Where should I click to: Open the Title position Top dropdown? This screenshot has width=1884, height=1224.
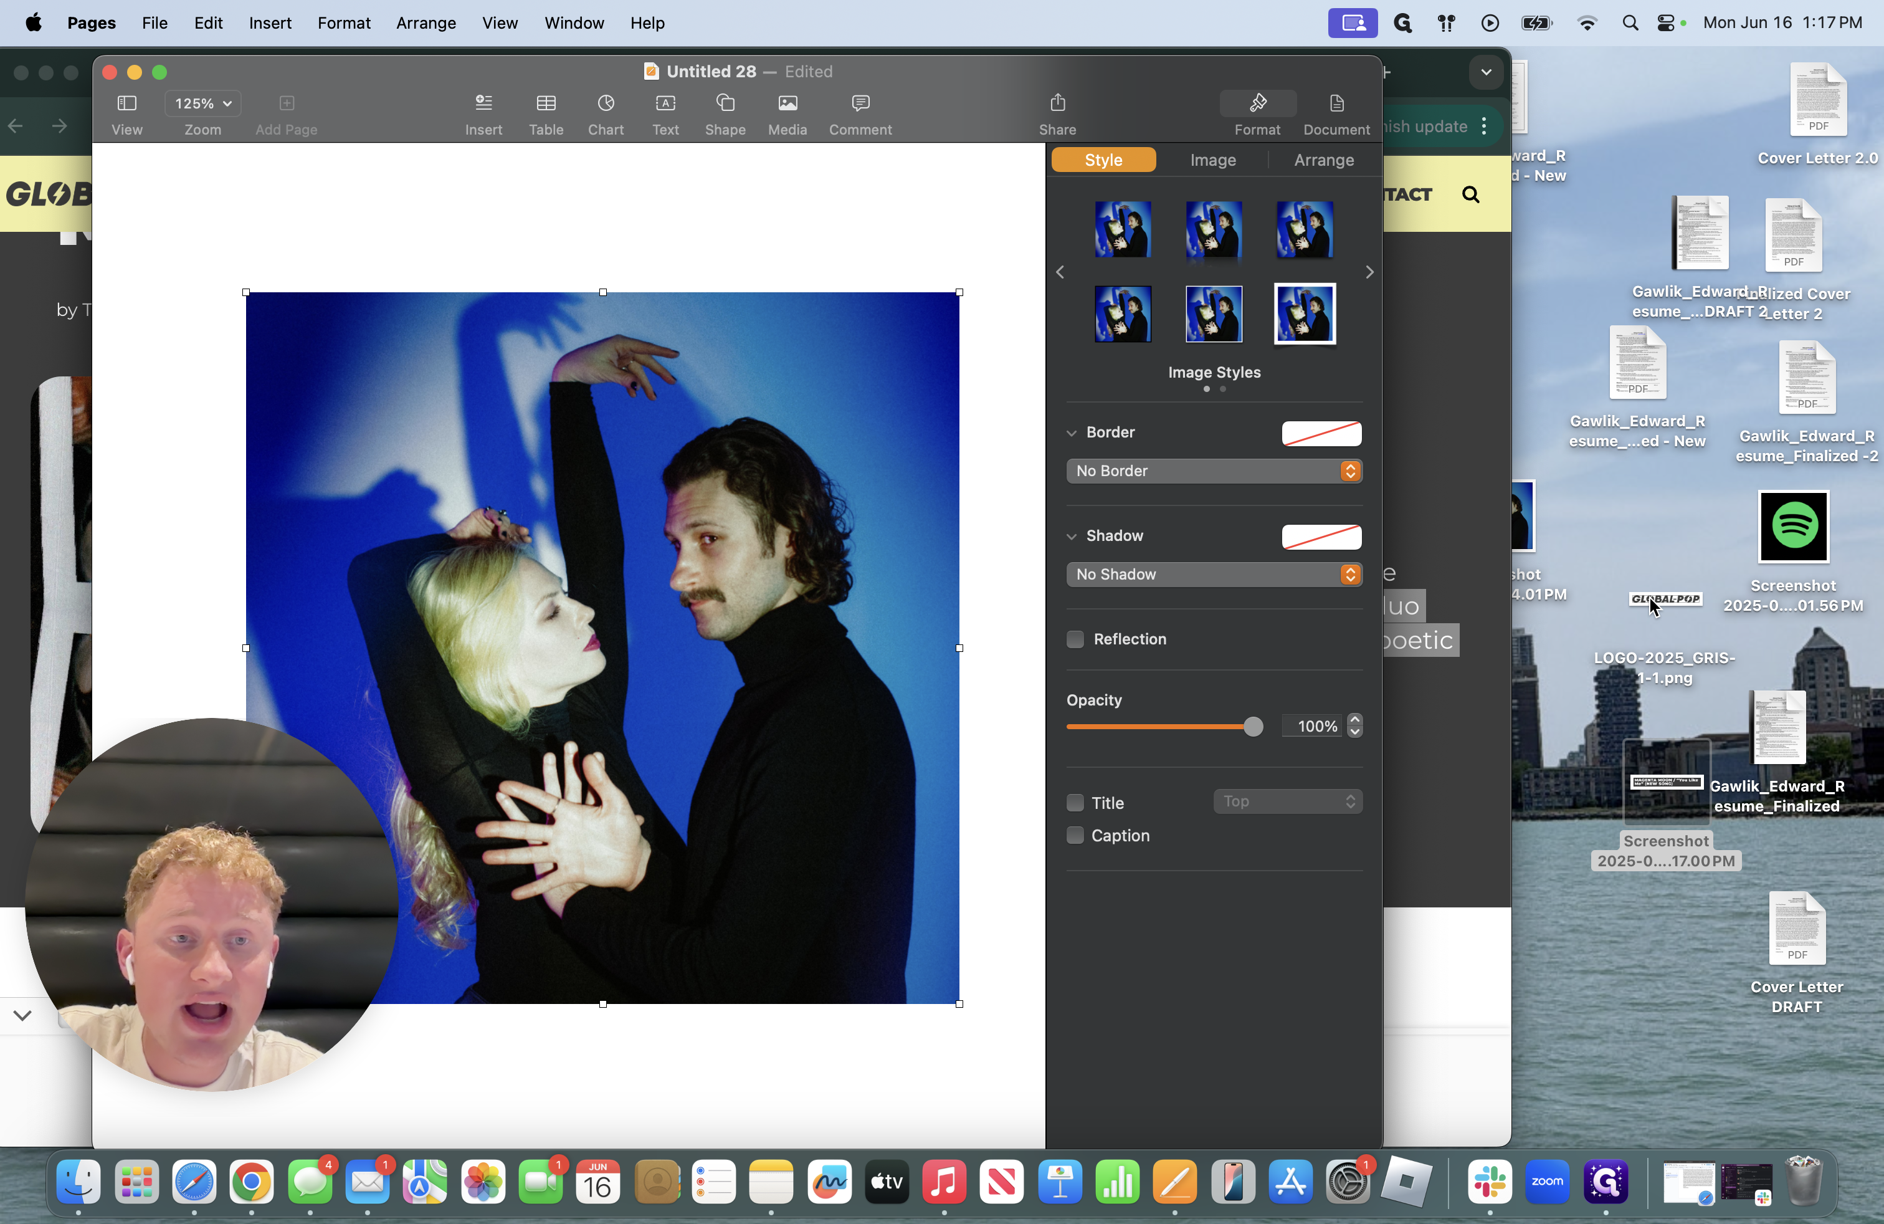(1288, 801)
